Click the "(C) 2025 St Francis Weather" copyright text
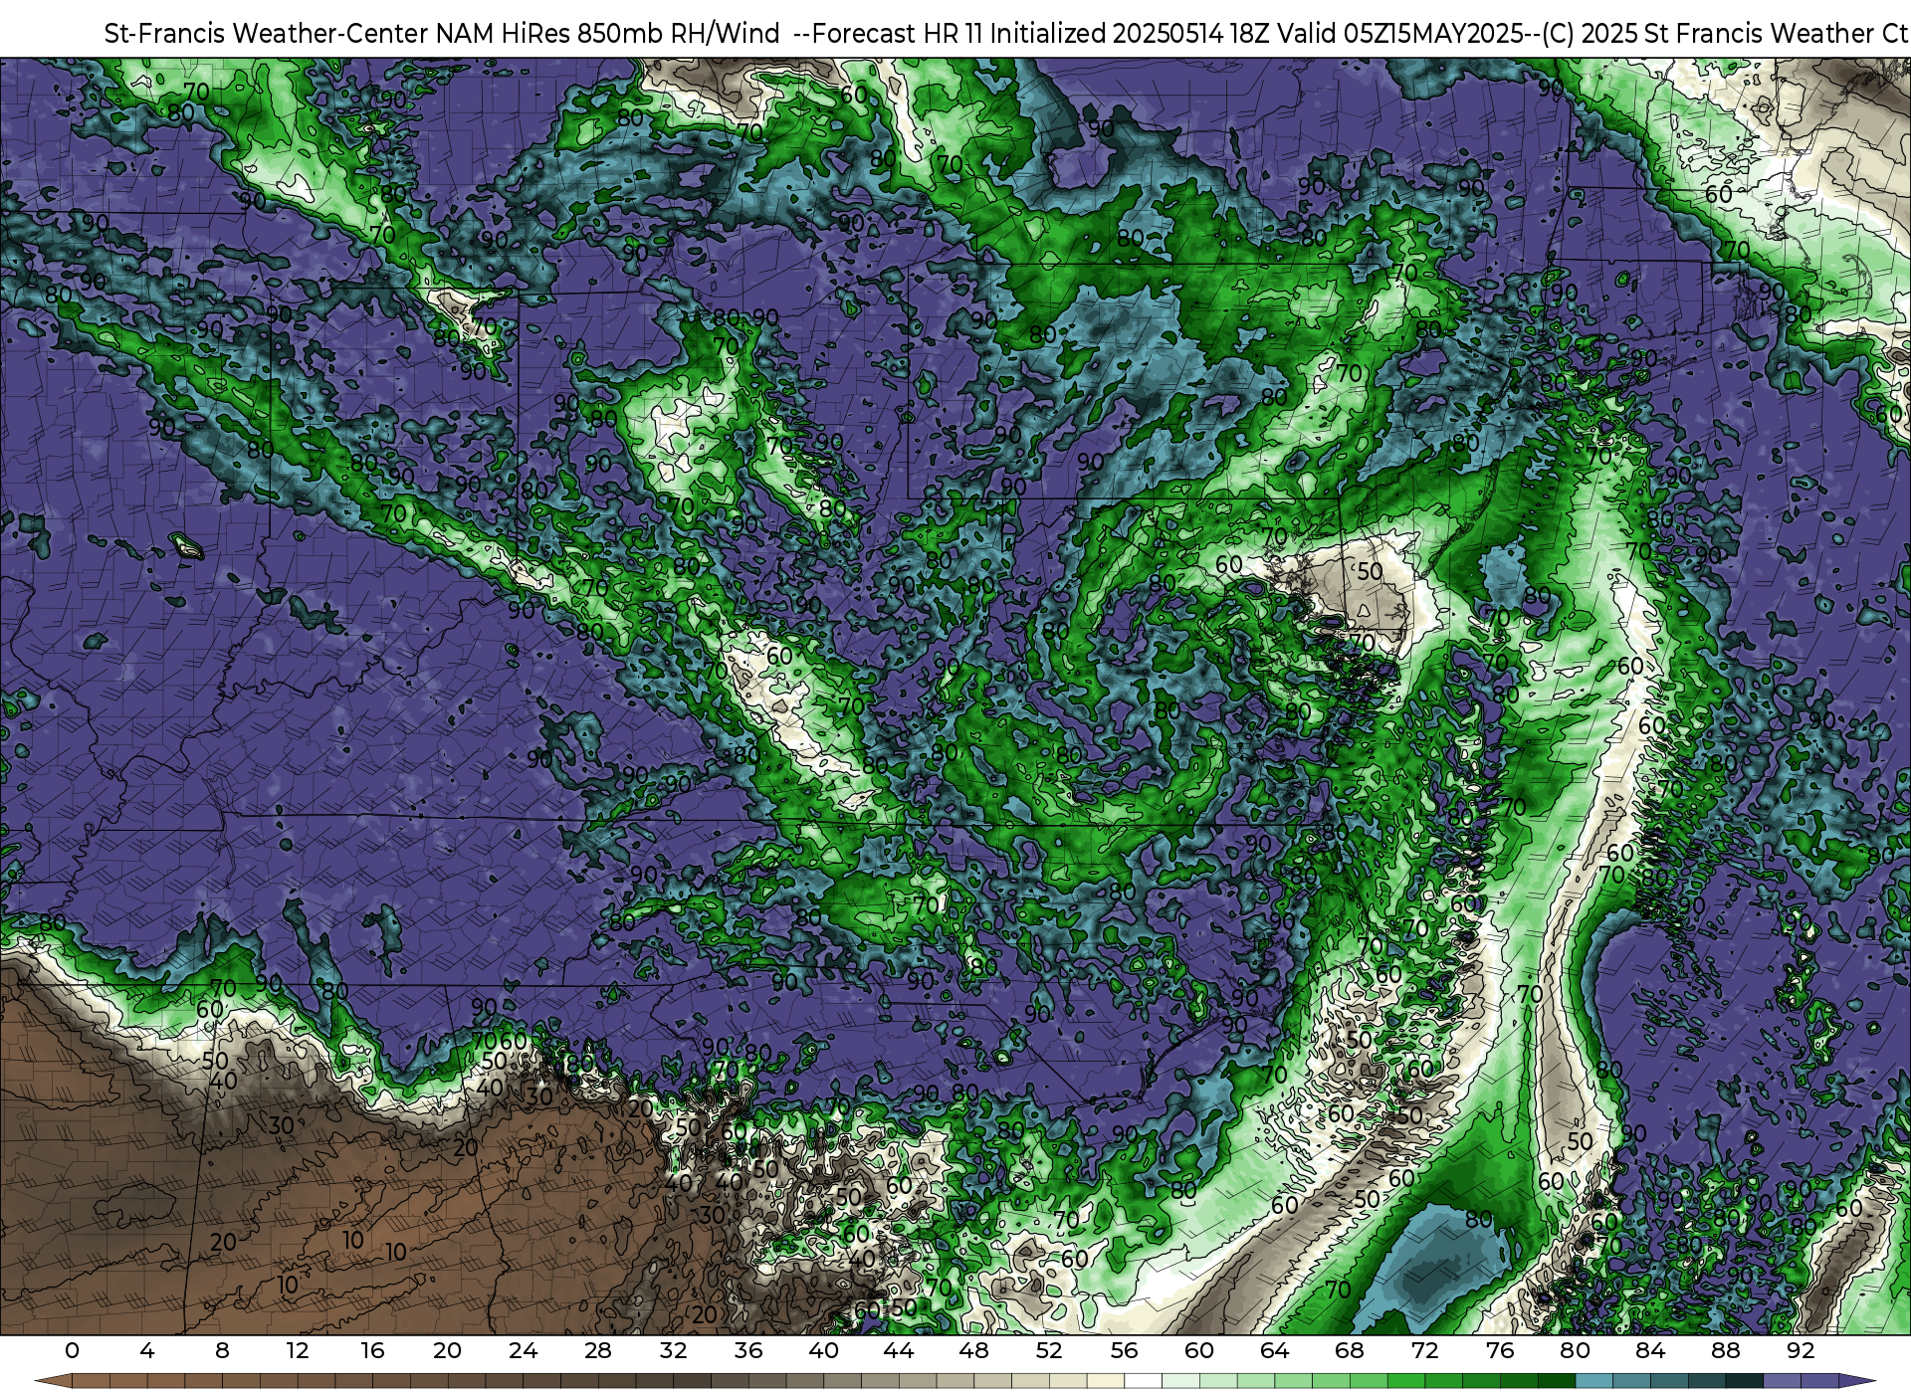Screen dimensions: 1911x1393 pyautogui.click(x=1707, y=33)
